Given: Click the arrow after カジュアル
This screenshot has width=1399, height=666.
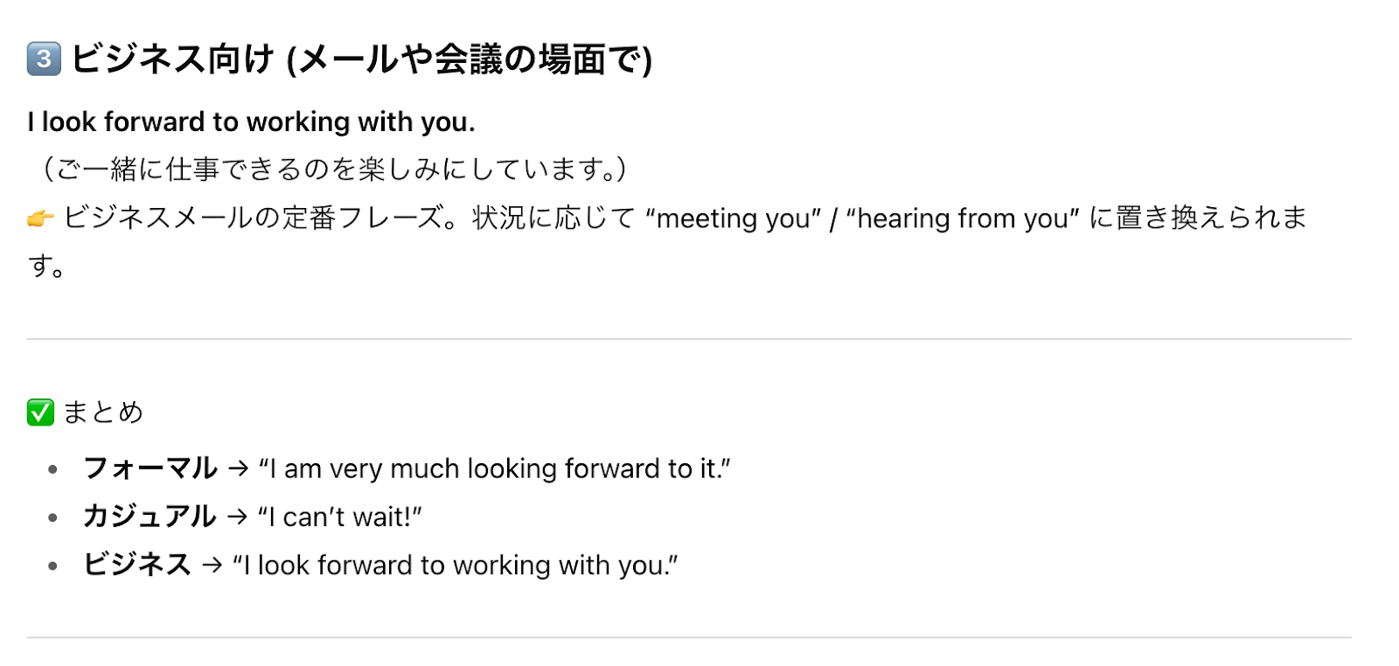Looking at the screenshot, I should coord(237,517).
